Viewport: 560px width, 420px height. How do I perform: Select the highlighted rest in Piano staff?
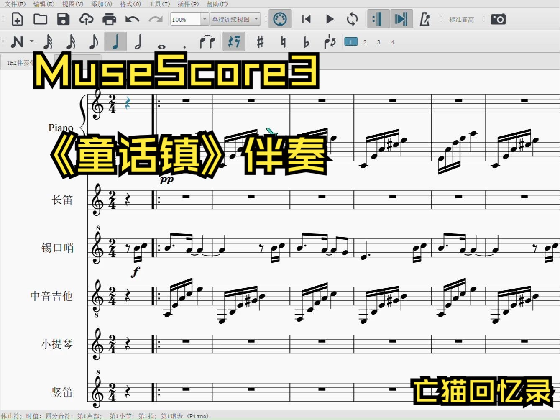(x=128, y=103)
